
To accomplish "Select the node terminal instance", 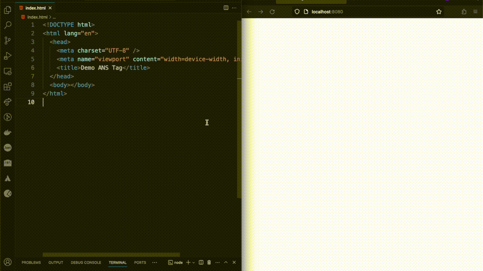I will tap(175, 262).
